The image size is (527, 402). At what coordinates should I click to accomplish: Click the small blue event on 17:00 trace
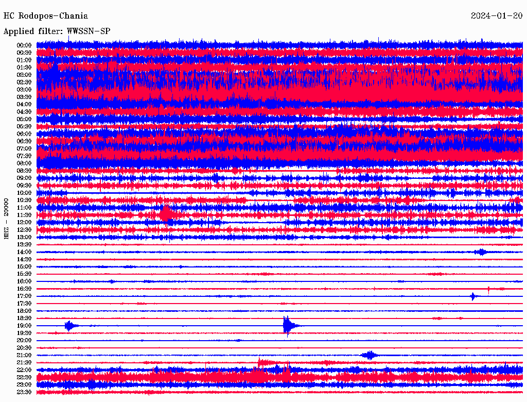click(x=473, y=296)
